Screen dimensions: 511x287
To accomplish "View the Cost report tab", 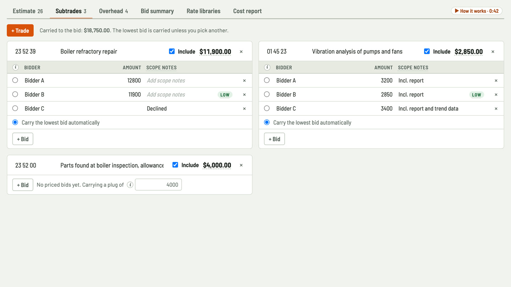I will (247, 11).
